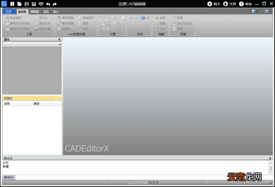Toggle 圆滑弧形 smooth arcs option

click(86, 18)
